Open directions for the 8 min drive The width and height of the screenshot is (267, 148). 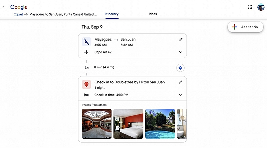coord(180,68)
